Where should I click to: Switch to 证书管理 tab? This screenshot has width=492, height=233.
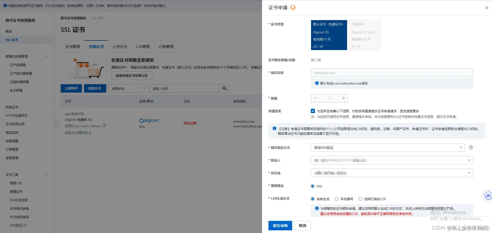click(x=73, y=47)
